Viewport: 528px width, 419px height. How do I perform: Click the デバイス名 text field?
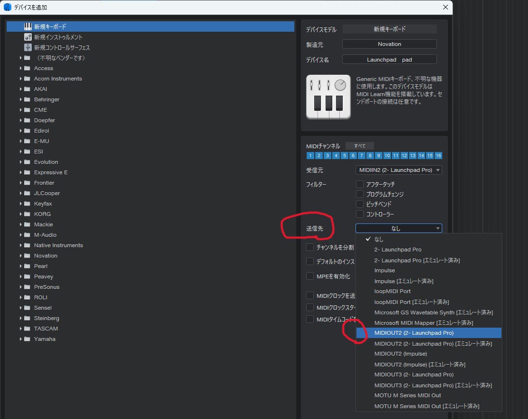tap(389, 60)
